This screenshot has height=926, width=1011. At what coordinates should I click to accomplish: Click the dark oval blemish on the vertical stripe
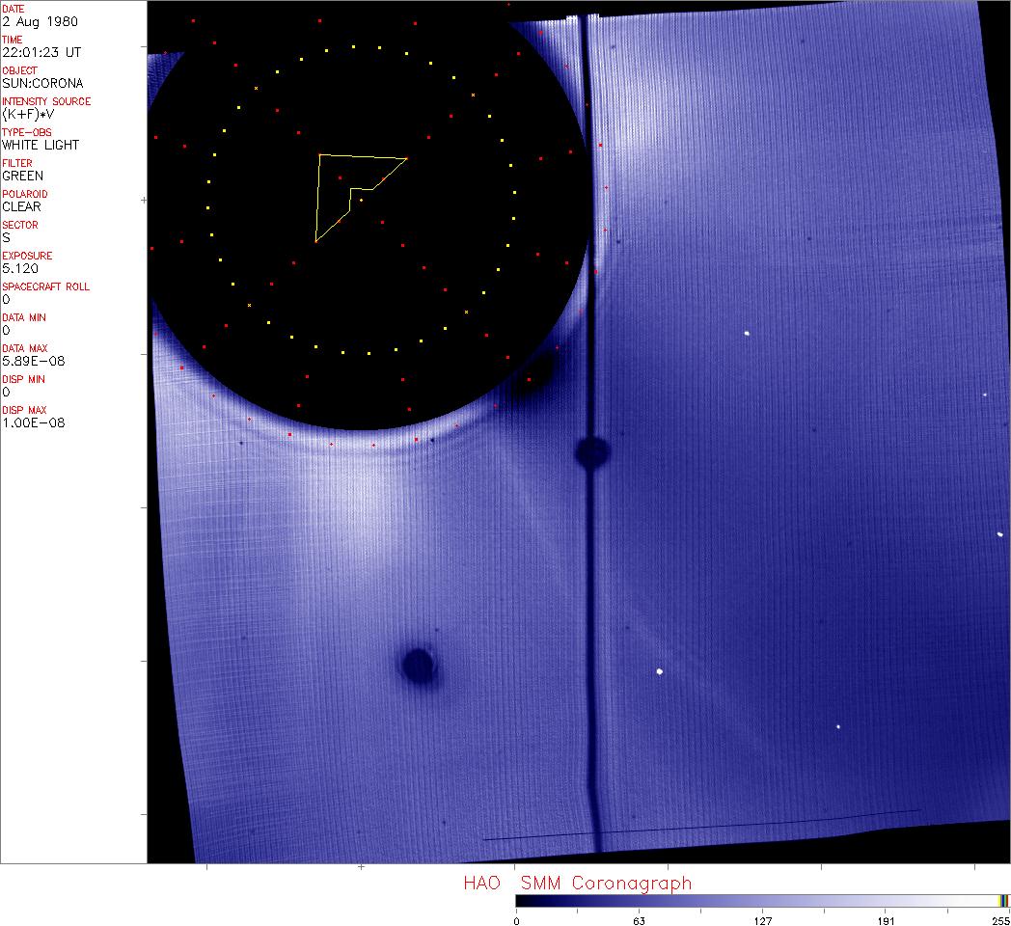pyautogui.click(x=591, y=450)
